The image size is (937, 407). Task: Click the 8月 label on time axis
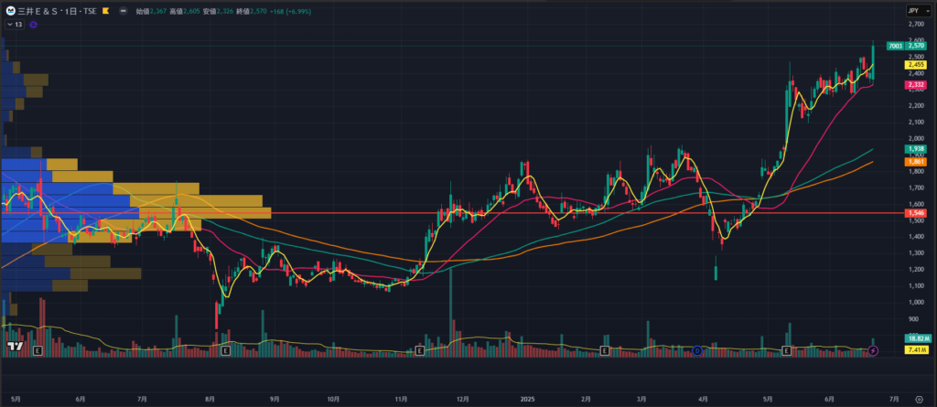point(210,399)
